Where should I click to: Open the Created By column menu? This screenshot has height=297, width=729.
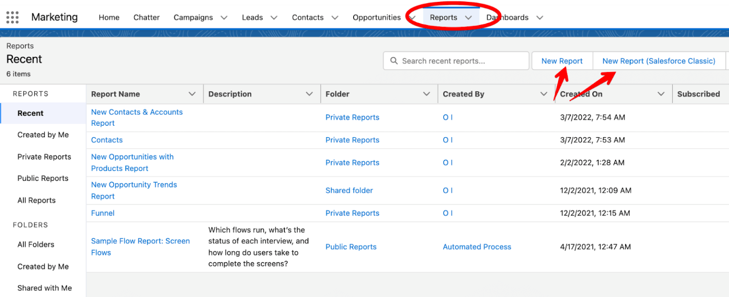[x=544, y=93]
